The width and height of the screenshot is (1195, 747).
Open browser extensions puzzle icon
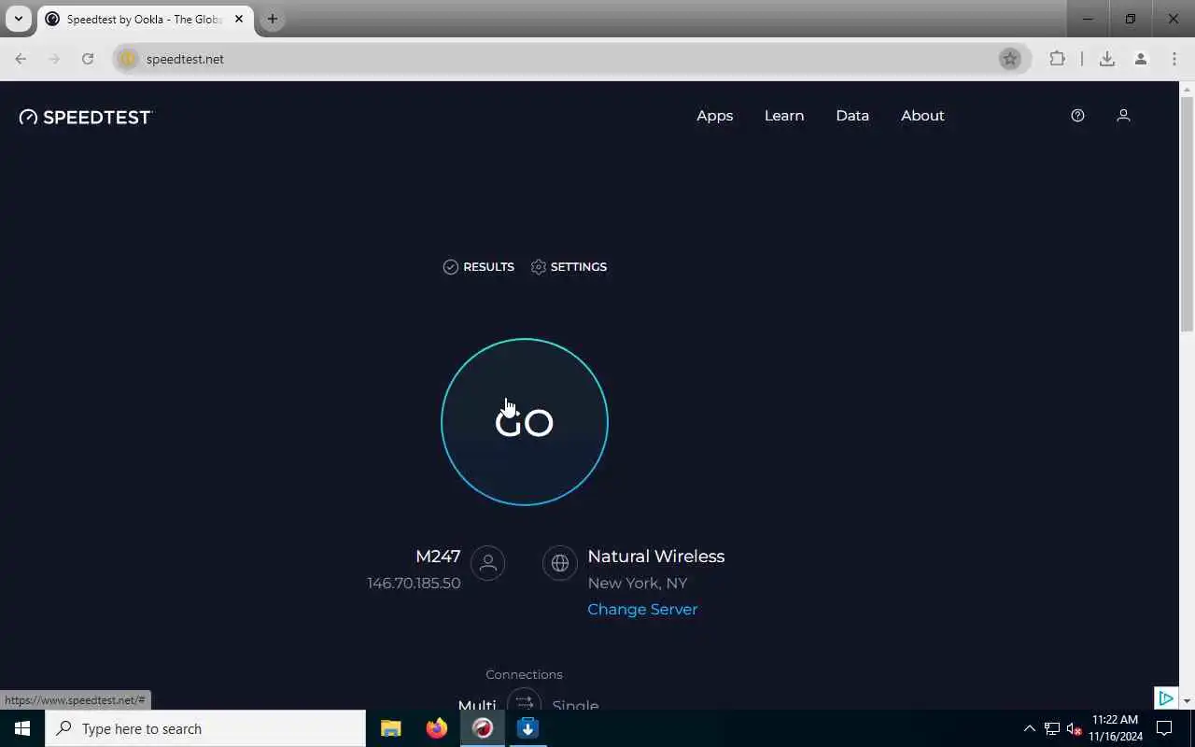click(x=1057, y=59)
